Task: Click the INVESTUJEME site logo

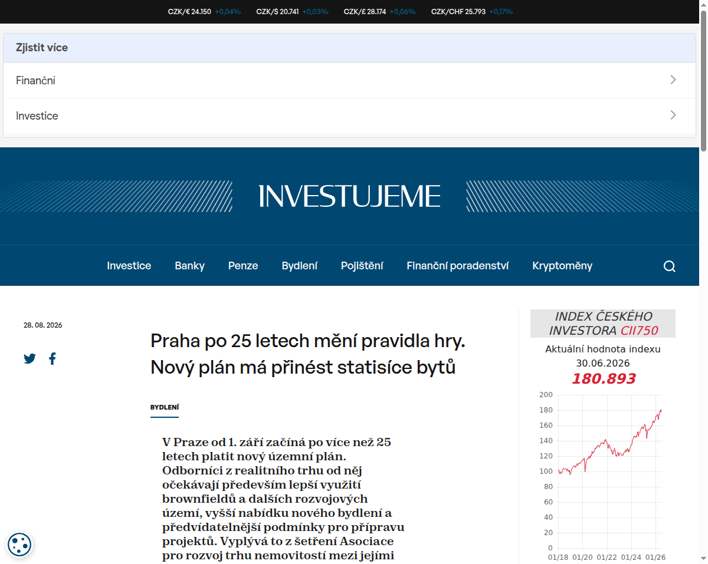Action: click(x=349, y=196)
